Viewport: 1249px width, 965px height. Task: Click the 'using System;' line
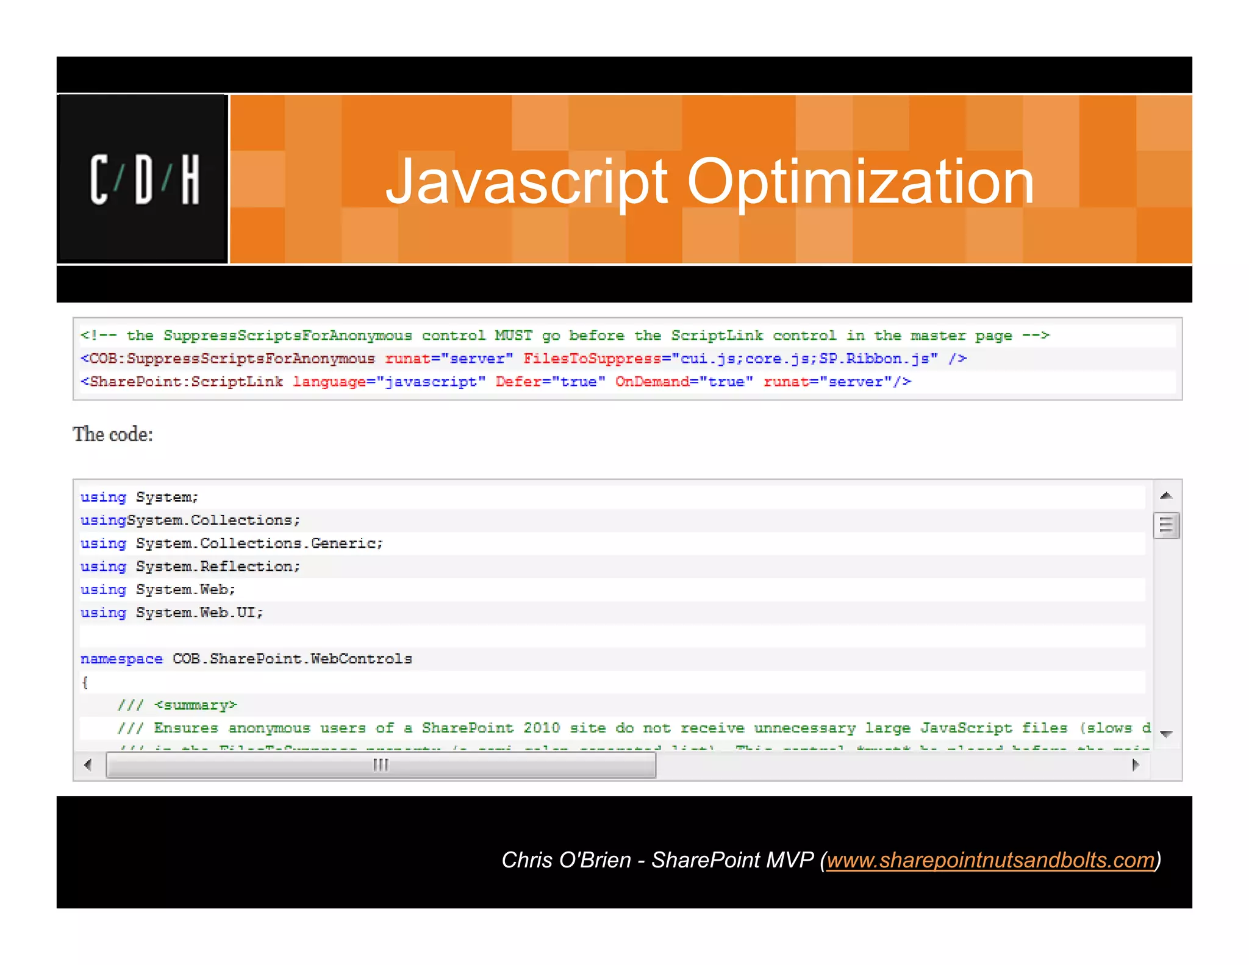(140, 497)
